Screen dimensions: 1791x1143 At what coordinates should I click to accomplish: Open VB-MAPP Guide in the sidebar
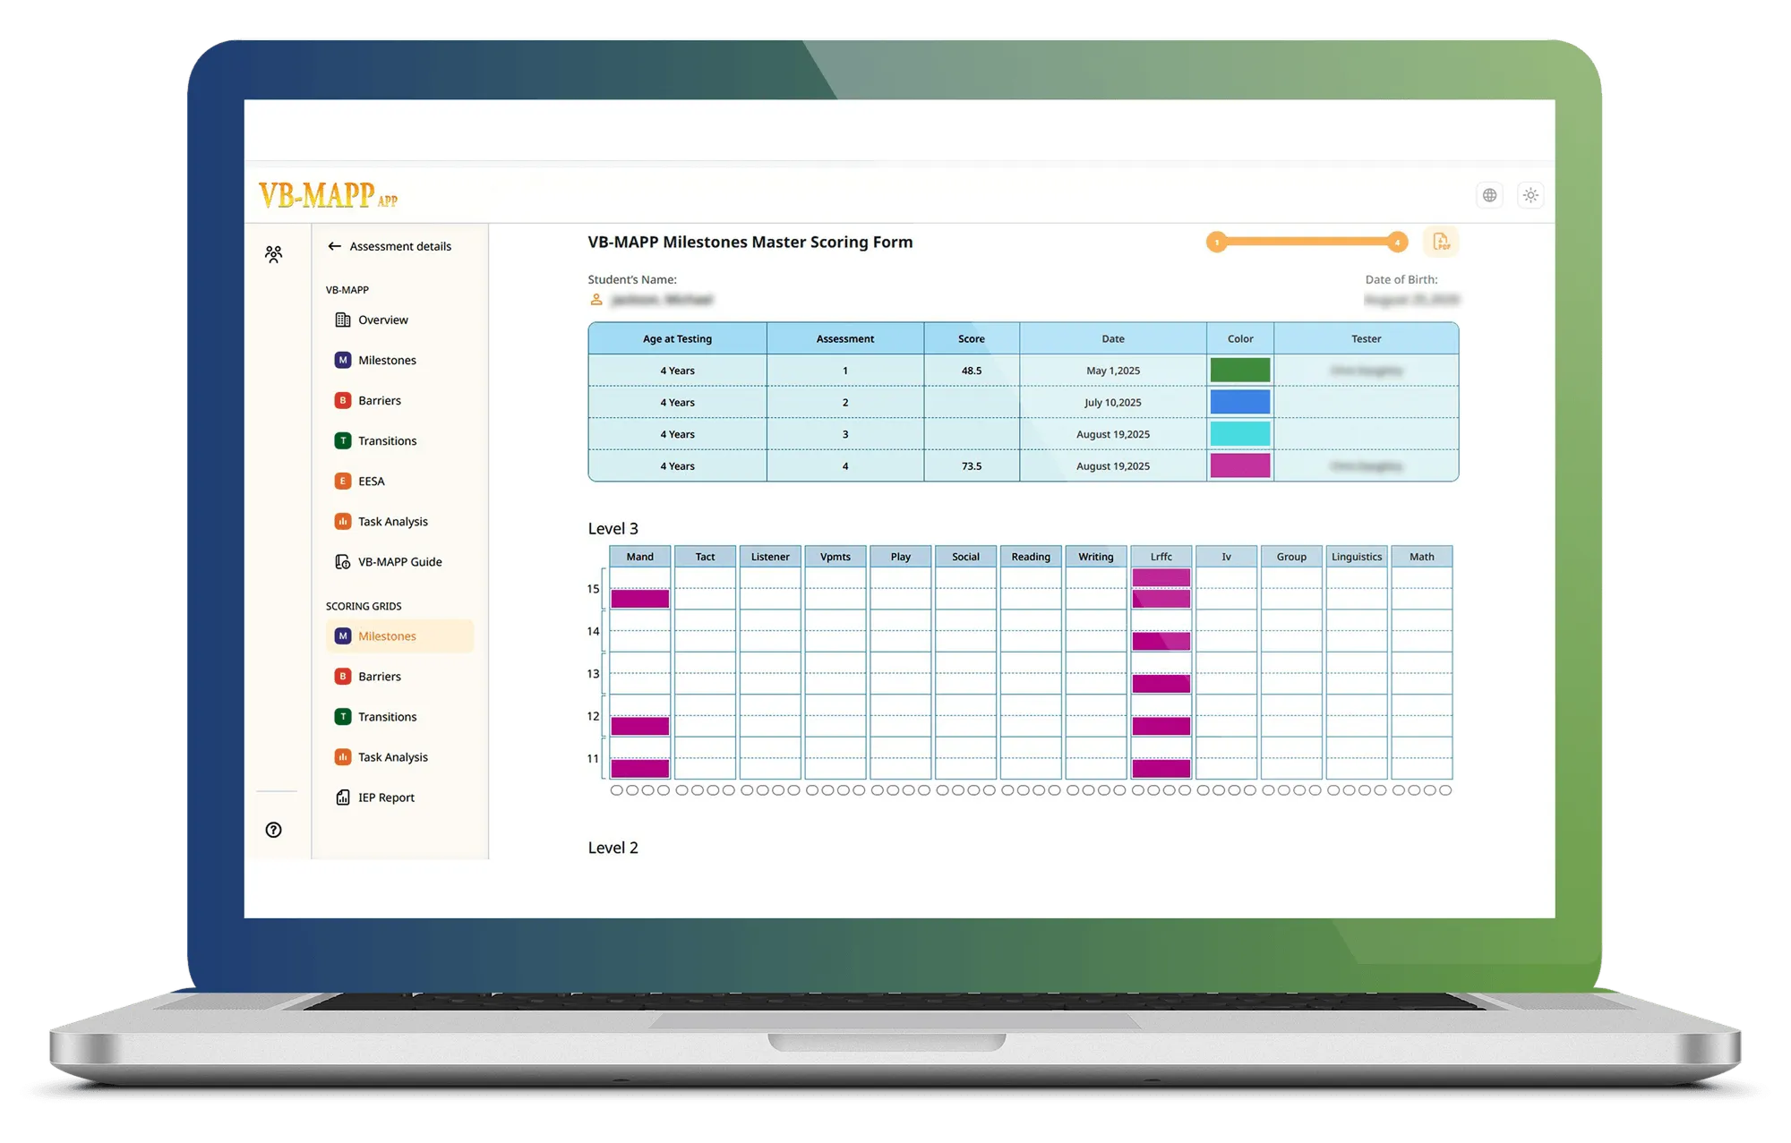pos(399,562)
